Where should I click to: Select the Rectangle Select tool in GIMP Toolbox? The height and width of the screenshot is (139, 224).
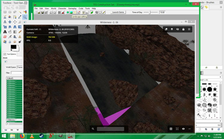tap(5, 12)
